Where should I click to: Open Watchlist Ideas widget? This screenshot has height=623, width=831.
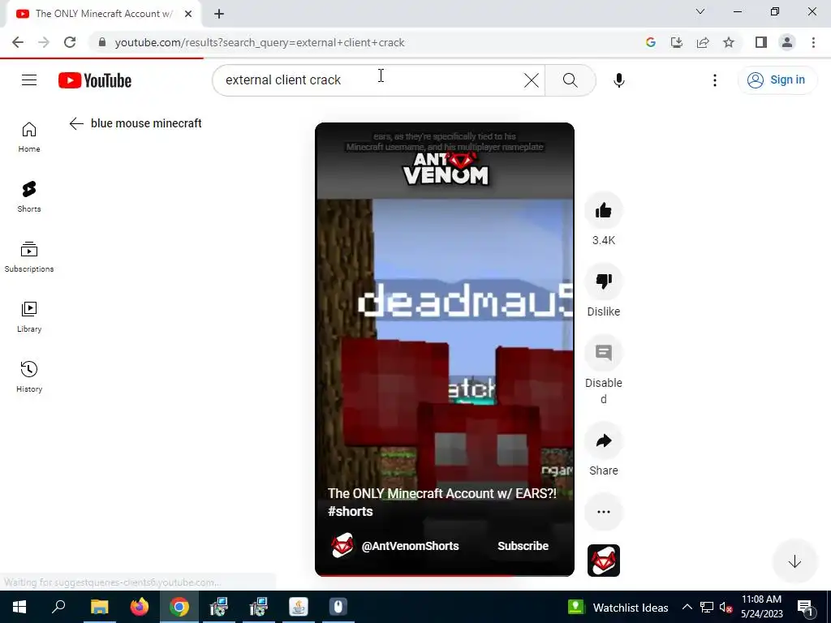click(618, 607)
